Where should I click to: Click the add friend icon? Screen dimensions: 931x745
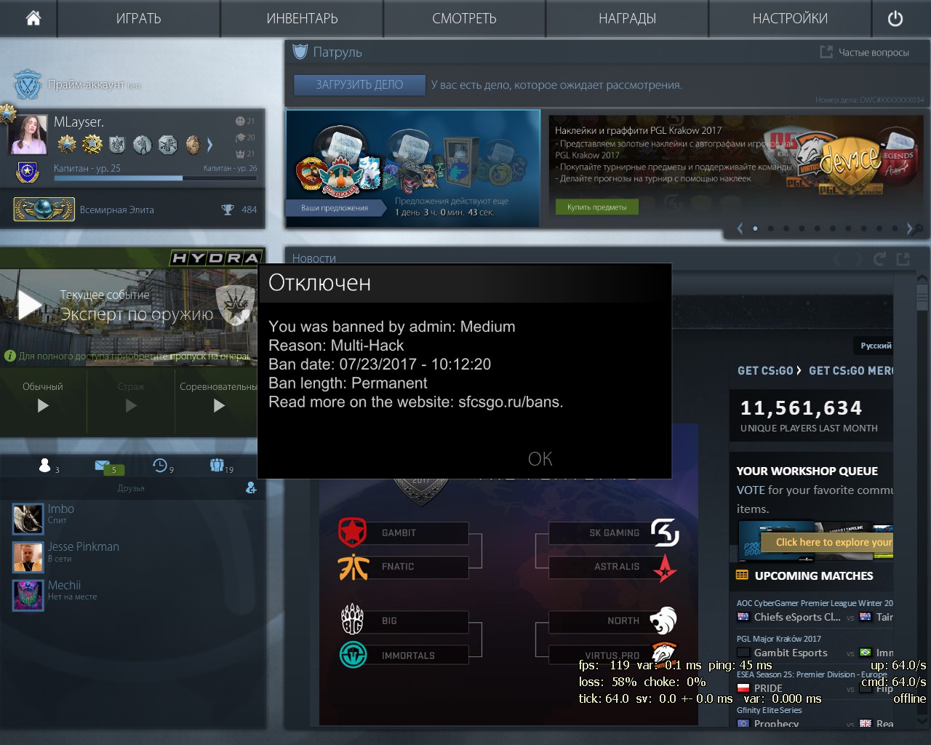[251, 487]
